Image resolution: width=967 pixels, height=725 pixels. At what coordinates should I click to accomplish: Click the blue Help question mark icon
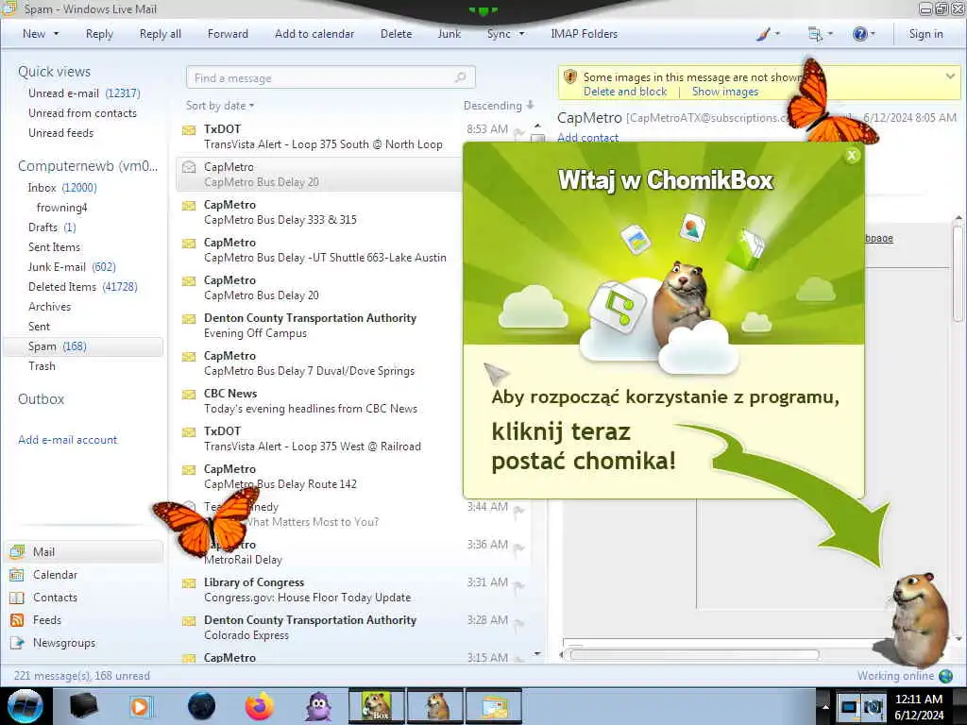point(859,34)
